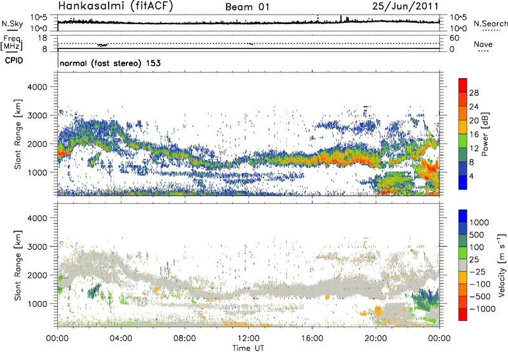This screenshot has width=508, height=352.
Task: Click the "4000" tick in the velocity panel
Action: pyautogui.click(x=37, y=218)
